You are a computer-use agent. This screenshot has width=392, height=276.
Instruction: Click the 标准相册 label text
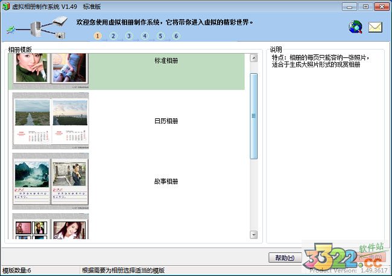point(166,60)
